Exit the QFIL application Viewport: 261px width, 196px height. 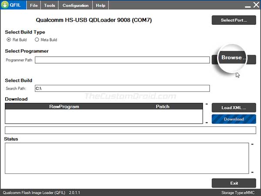pyautogui.click(x=234, y=183)
